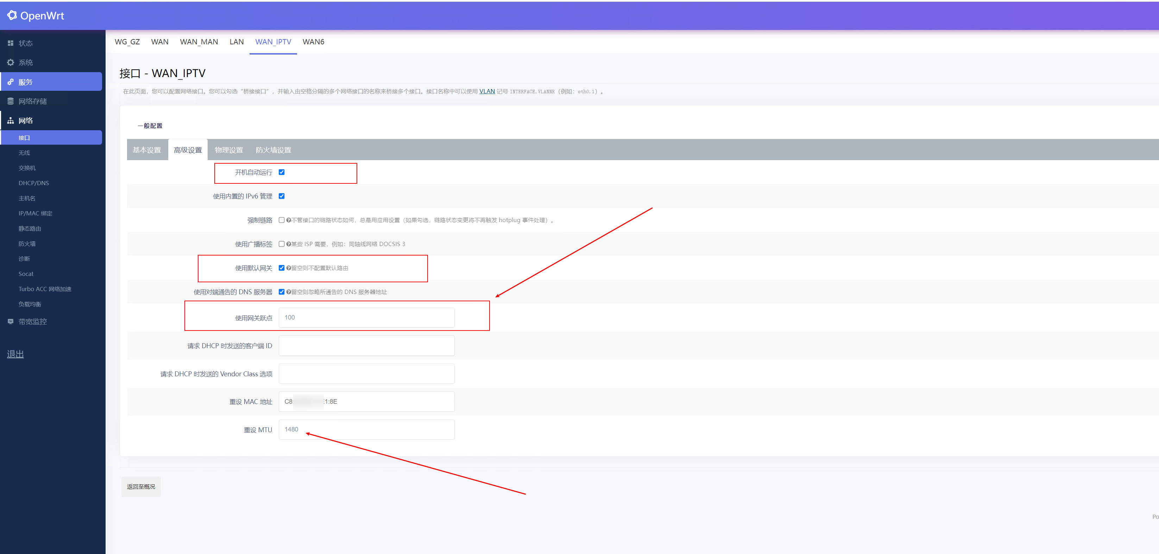Open the VLAN hyperlink in description
Viewport: 1159px width, 554px height.
pyautogui.click(x=487, y=92)
